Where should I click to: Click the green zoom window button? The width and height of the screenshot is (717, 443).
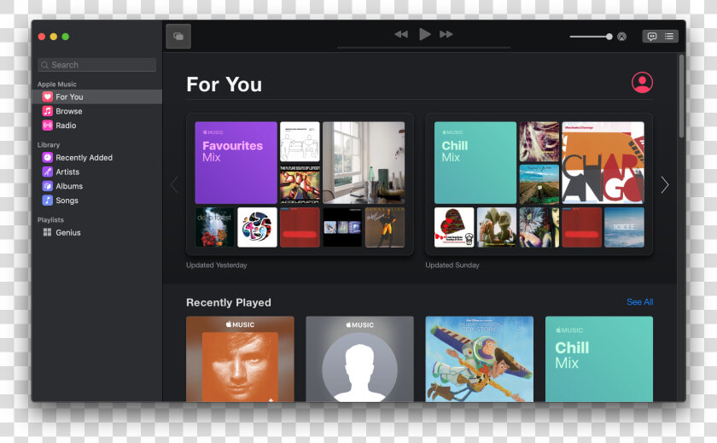66,37
